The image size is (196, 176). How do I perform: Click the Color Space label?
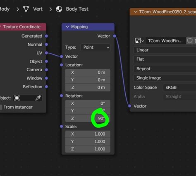(x=145, y=87)
